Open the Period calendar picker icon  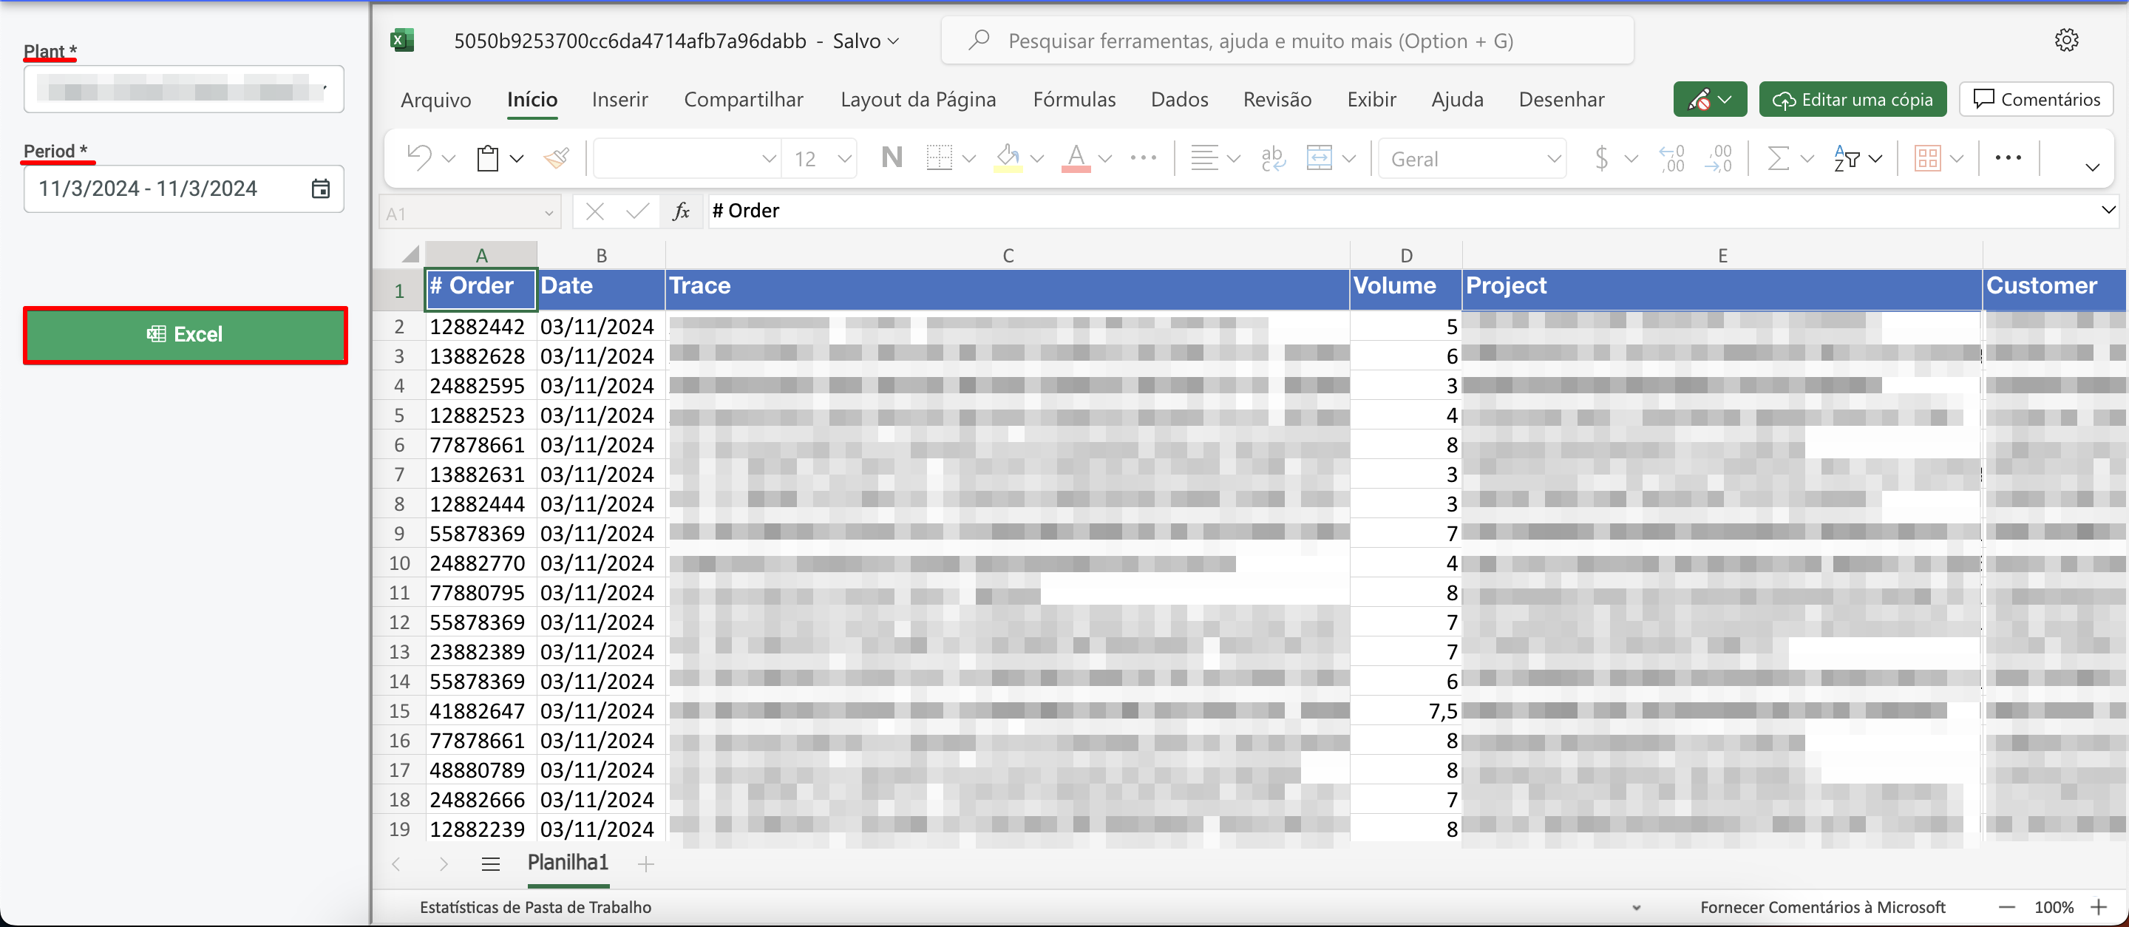(x=321, y=189)
